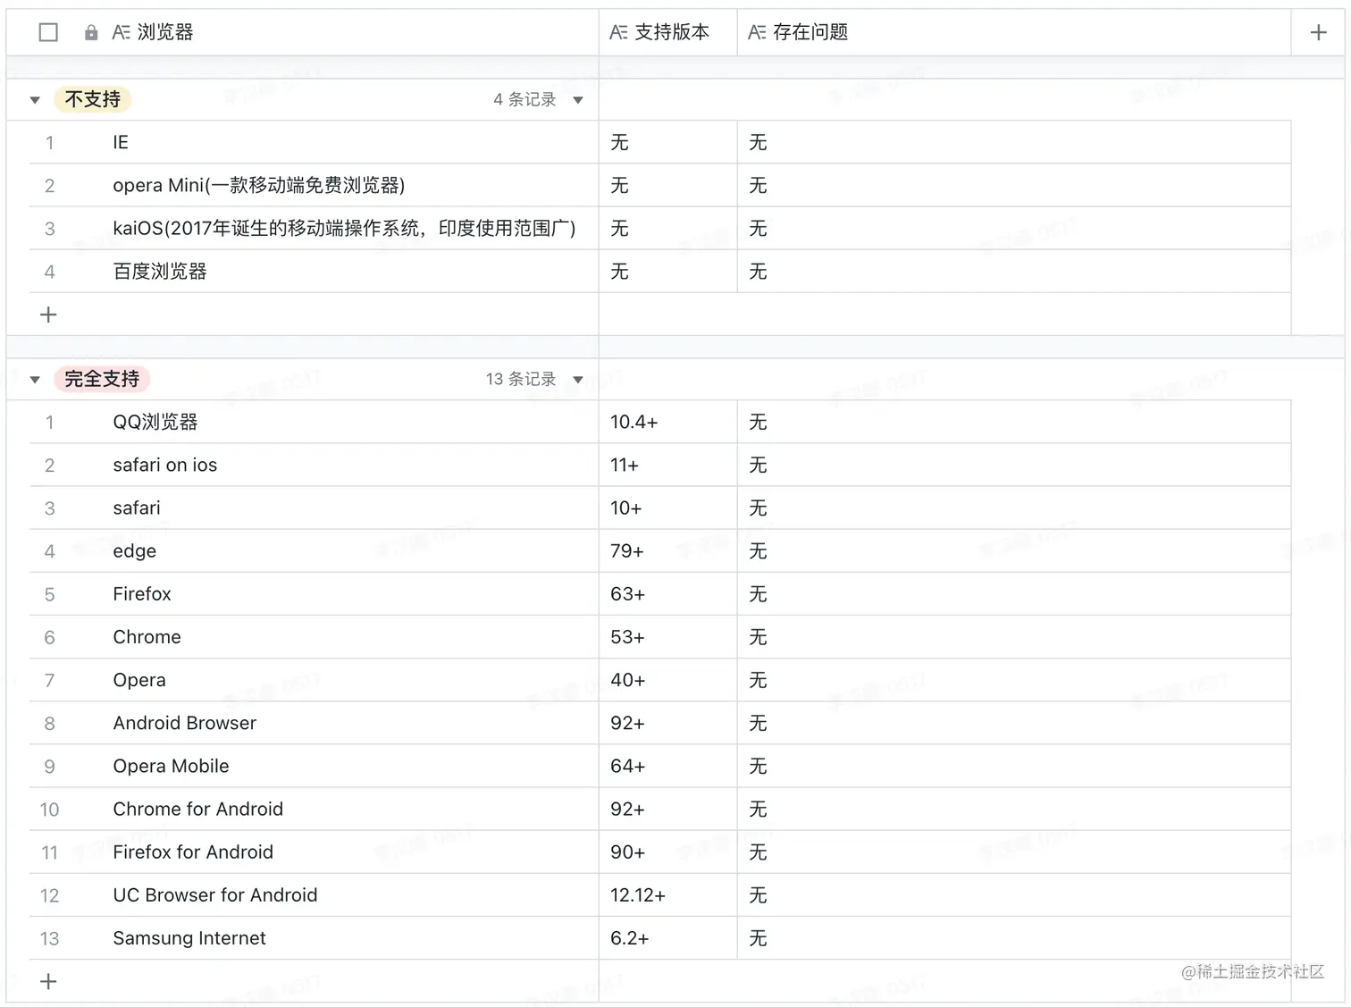Image resolution: width=1351 pixels, height=1007 pixels.
Task: Select the UC Browser for Android cell
Action: [314, 894]
